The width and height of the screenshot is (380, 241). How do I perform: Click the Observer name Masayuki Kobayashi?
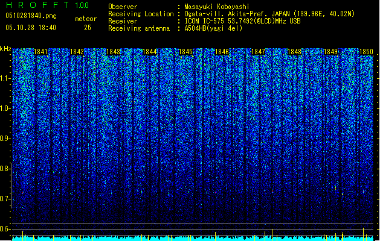pyautogui.click(x=217, y=7)
